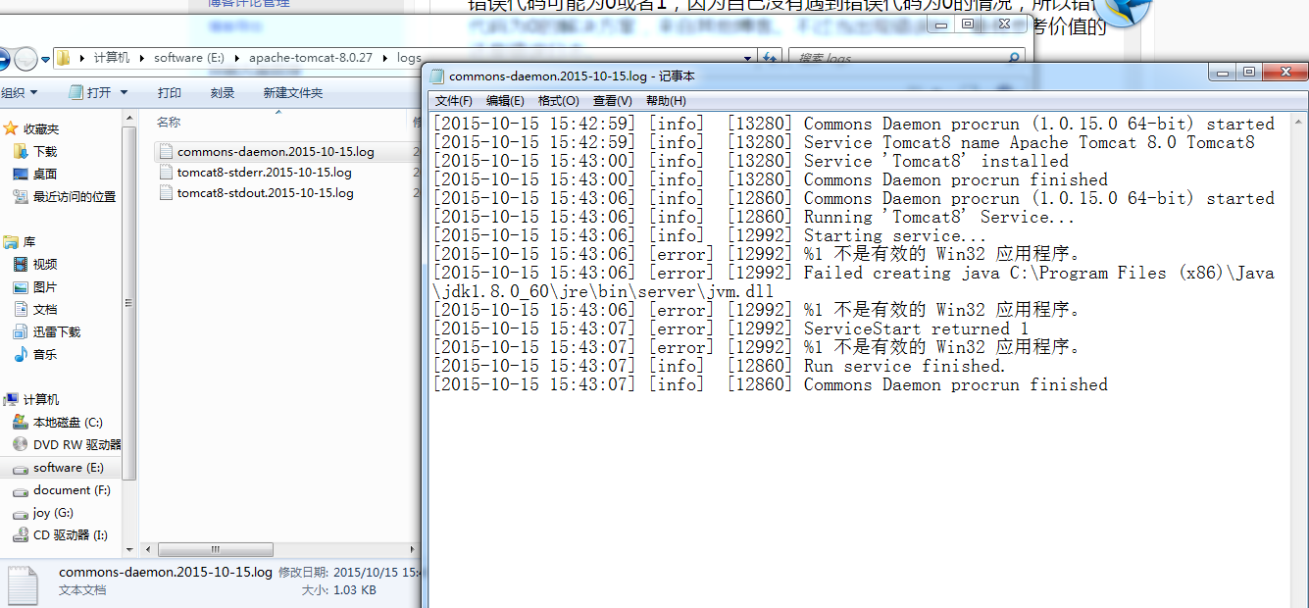The image size is (1309, 608).
Task: Open joy (G:) drive
Action: pos(53,513)
